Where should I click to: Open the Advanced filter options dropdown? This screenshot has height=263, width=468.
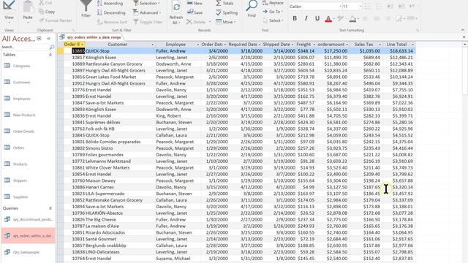(x=147, y=12)
